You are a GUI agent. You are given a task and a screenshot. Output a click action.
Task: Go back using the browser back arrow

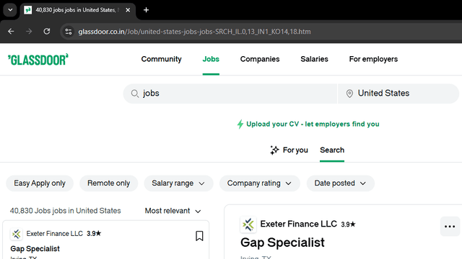[11, 32]
